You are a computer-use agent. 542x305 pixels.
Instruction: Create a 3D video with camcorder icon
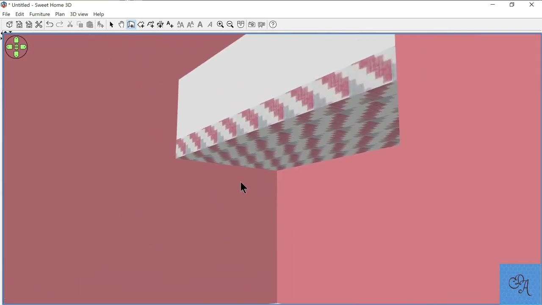pyautogui.click(x=261, y=25)
